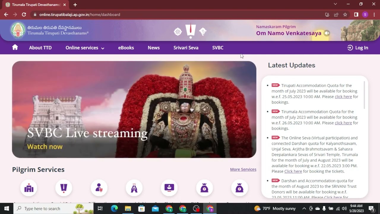Click the chakra symbol in the header
The image size is (380, 214).
click(178, 32)
